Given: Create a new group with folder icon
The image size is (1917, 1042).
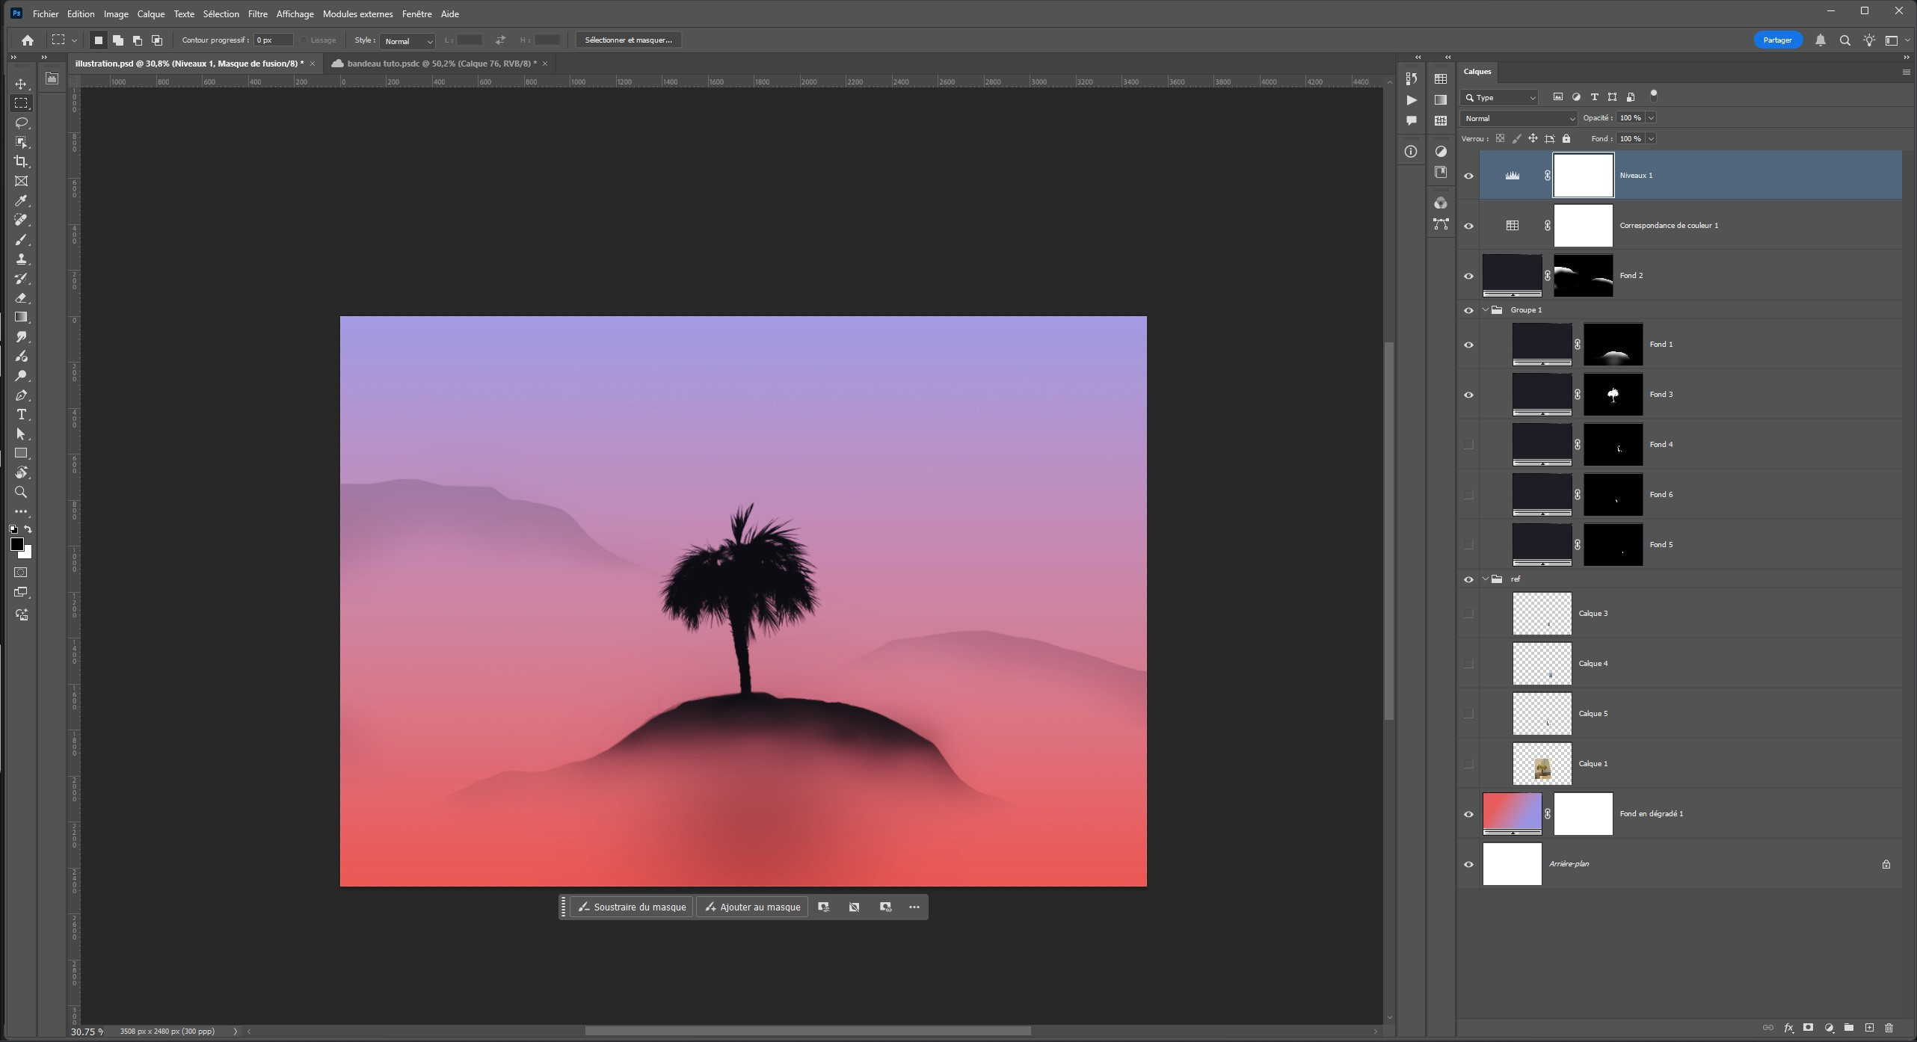Looking at the screenshot, I should tap(1849, 1028).
